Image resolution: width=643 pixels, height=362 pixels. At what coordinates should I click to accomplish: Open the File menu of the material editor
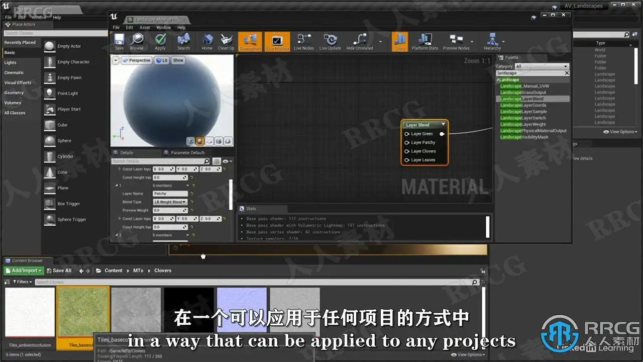tap(116, 27)
